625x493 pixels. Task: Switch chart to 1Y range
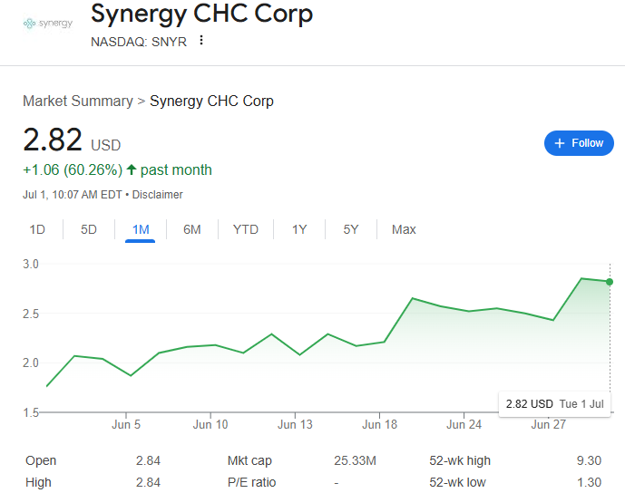(299, 229)
